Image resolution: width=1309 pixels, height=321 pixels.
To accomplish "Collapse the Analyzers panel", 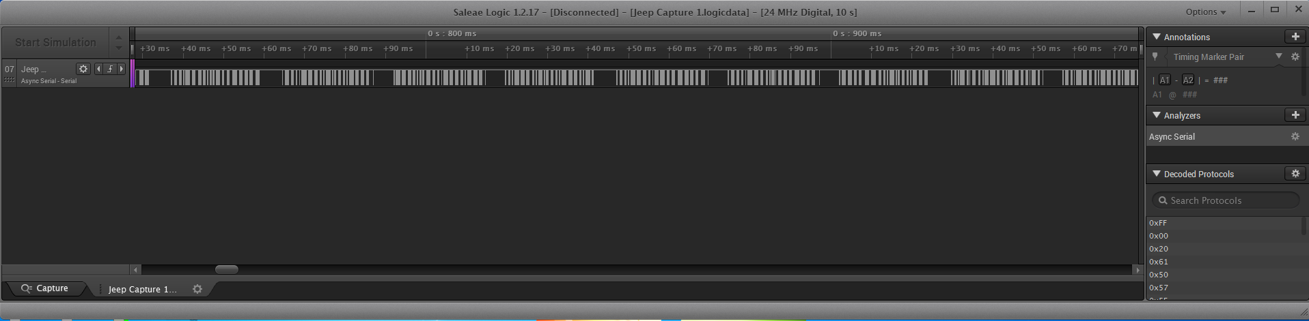I will (x=1157, y=115).
